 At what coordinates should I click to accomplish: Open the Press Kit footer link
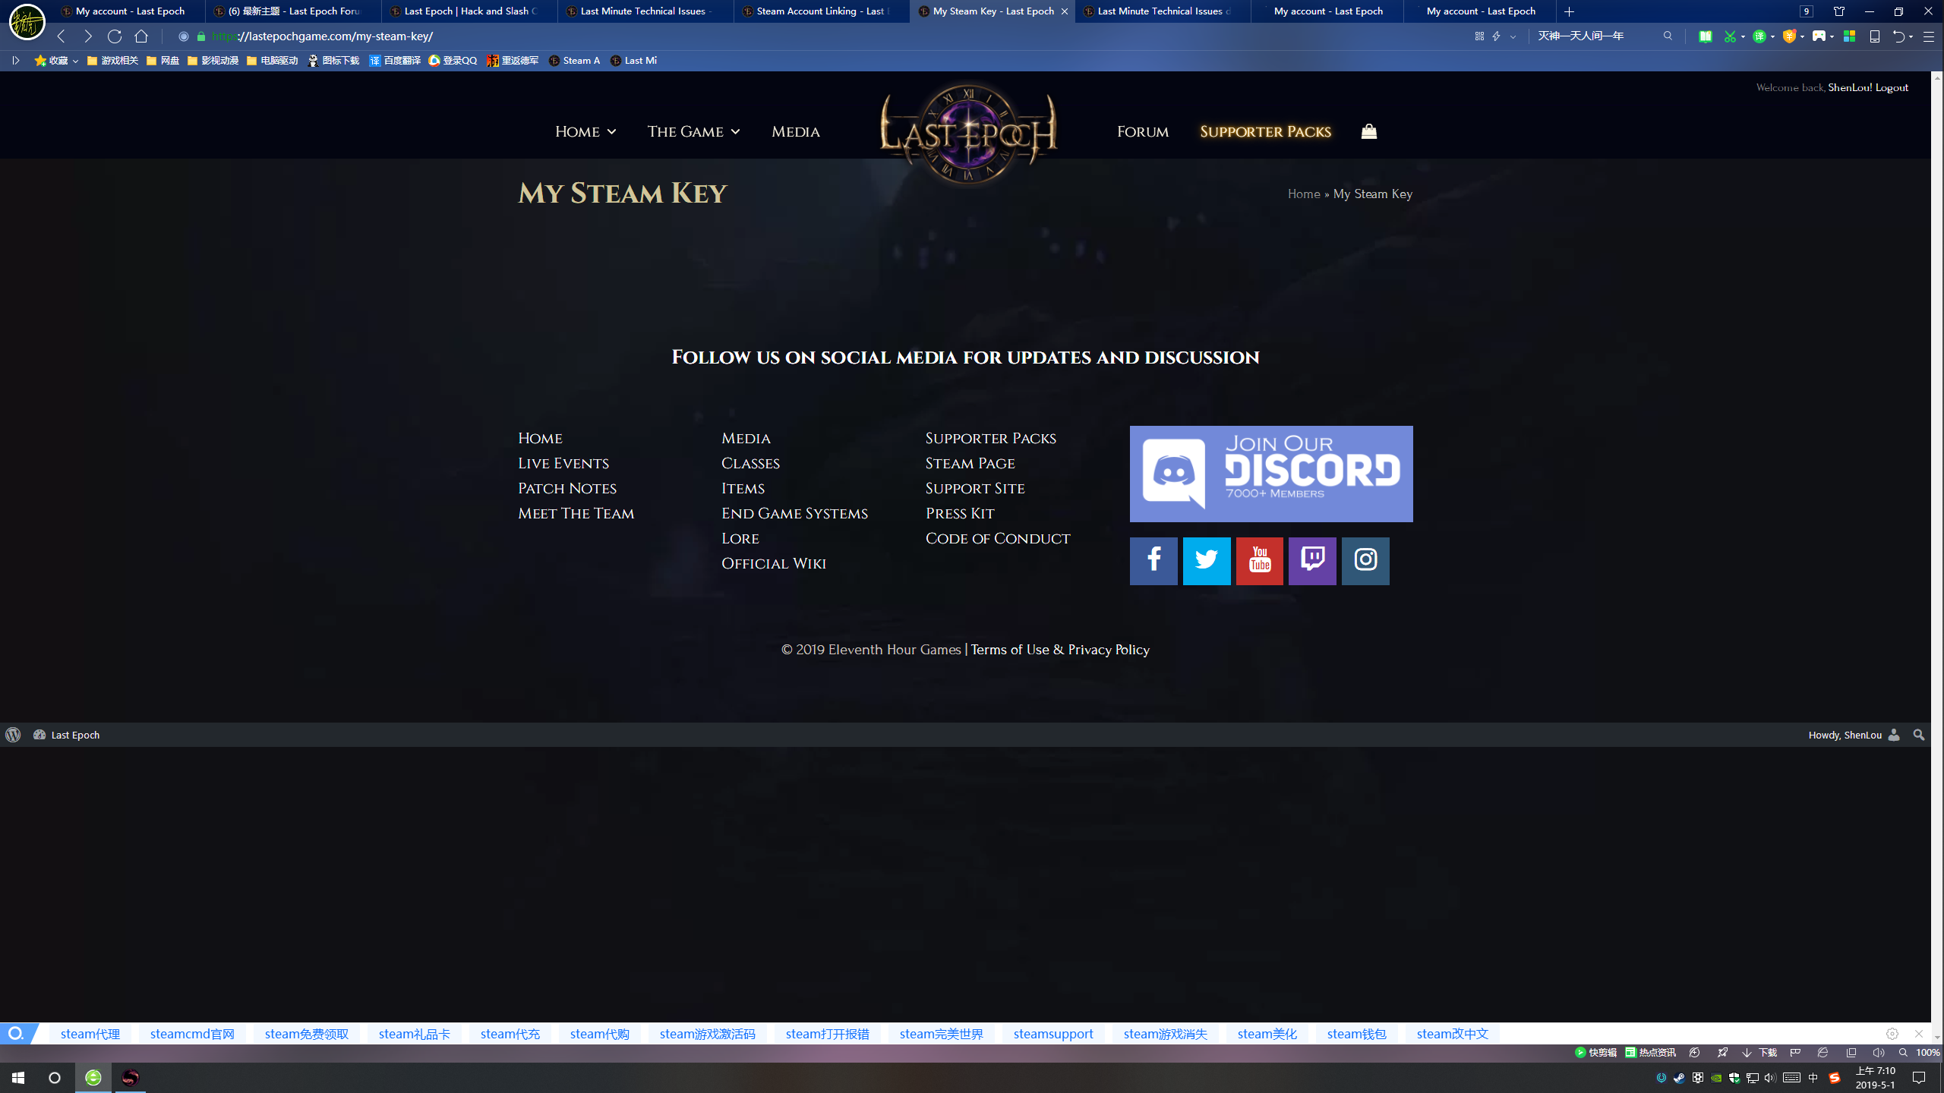(x=960, y=513)
